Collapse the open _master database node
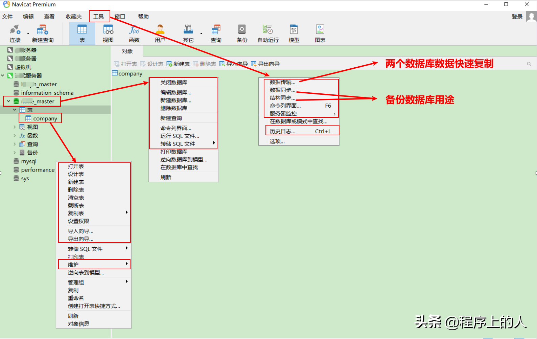537x339 pixels. coord(8,101)
